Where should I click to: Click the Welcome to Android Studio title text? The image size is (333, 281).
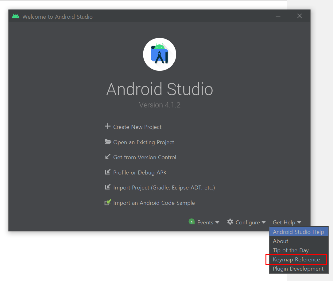(x=57, y=17)
